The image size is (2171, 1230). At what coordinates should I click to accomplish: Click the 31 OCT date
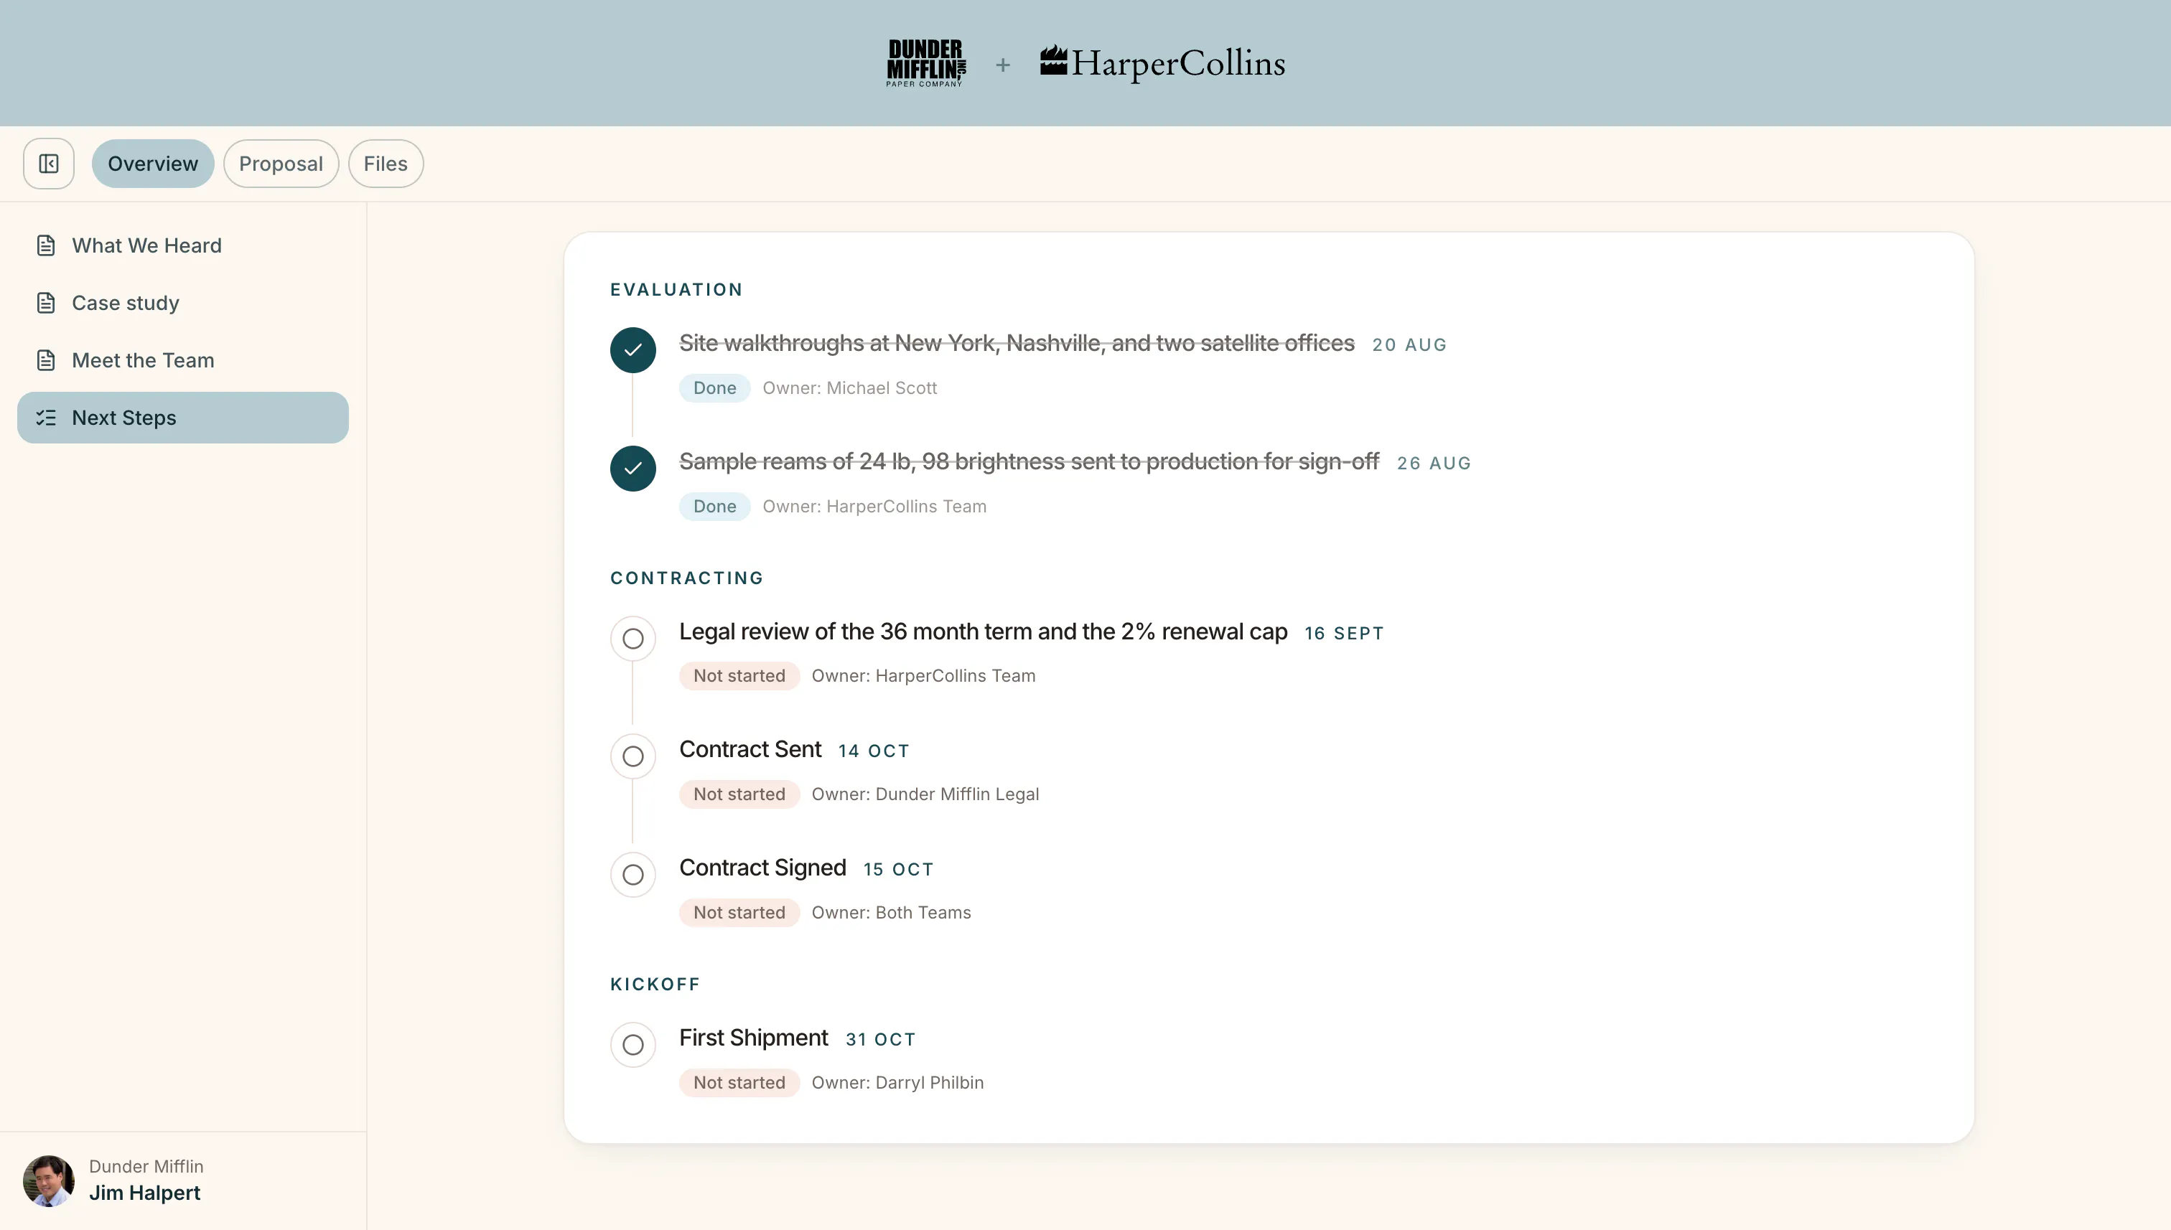(x=881, y=1040)
